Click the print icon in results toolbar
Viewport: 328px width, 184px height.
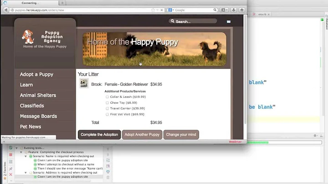(x=108, y=172)
